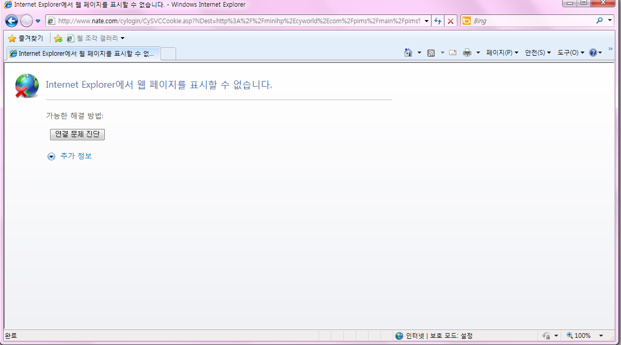Go back with the Back arrow button

click(x=11, y=21)
